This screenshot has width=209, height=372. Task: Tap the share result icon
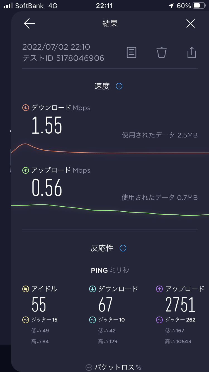pos(192,52)
